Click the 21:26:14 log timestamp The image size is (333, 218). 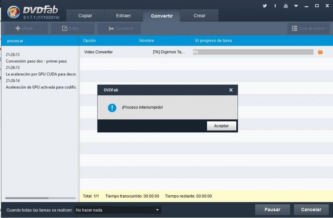13,81
